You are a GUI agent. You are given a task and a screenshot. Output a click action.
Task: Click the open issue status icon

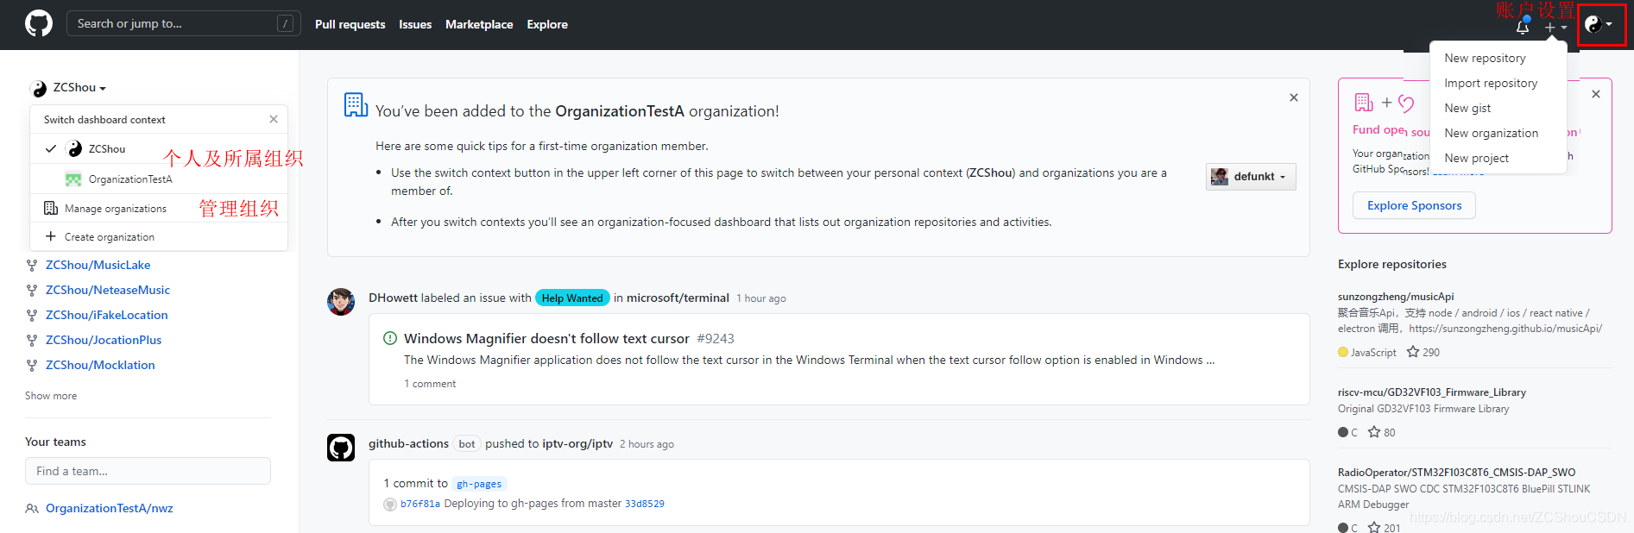(x=390, y=338)
